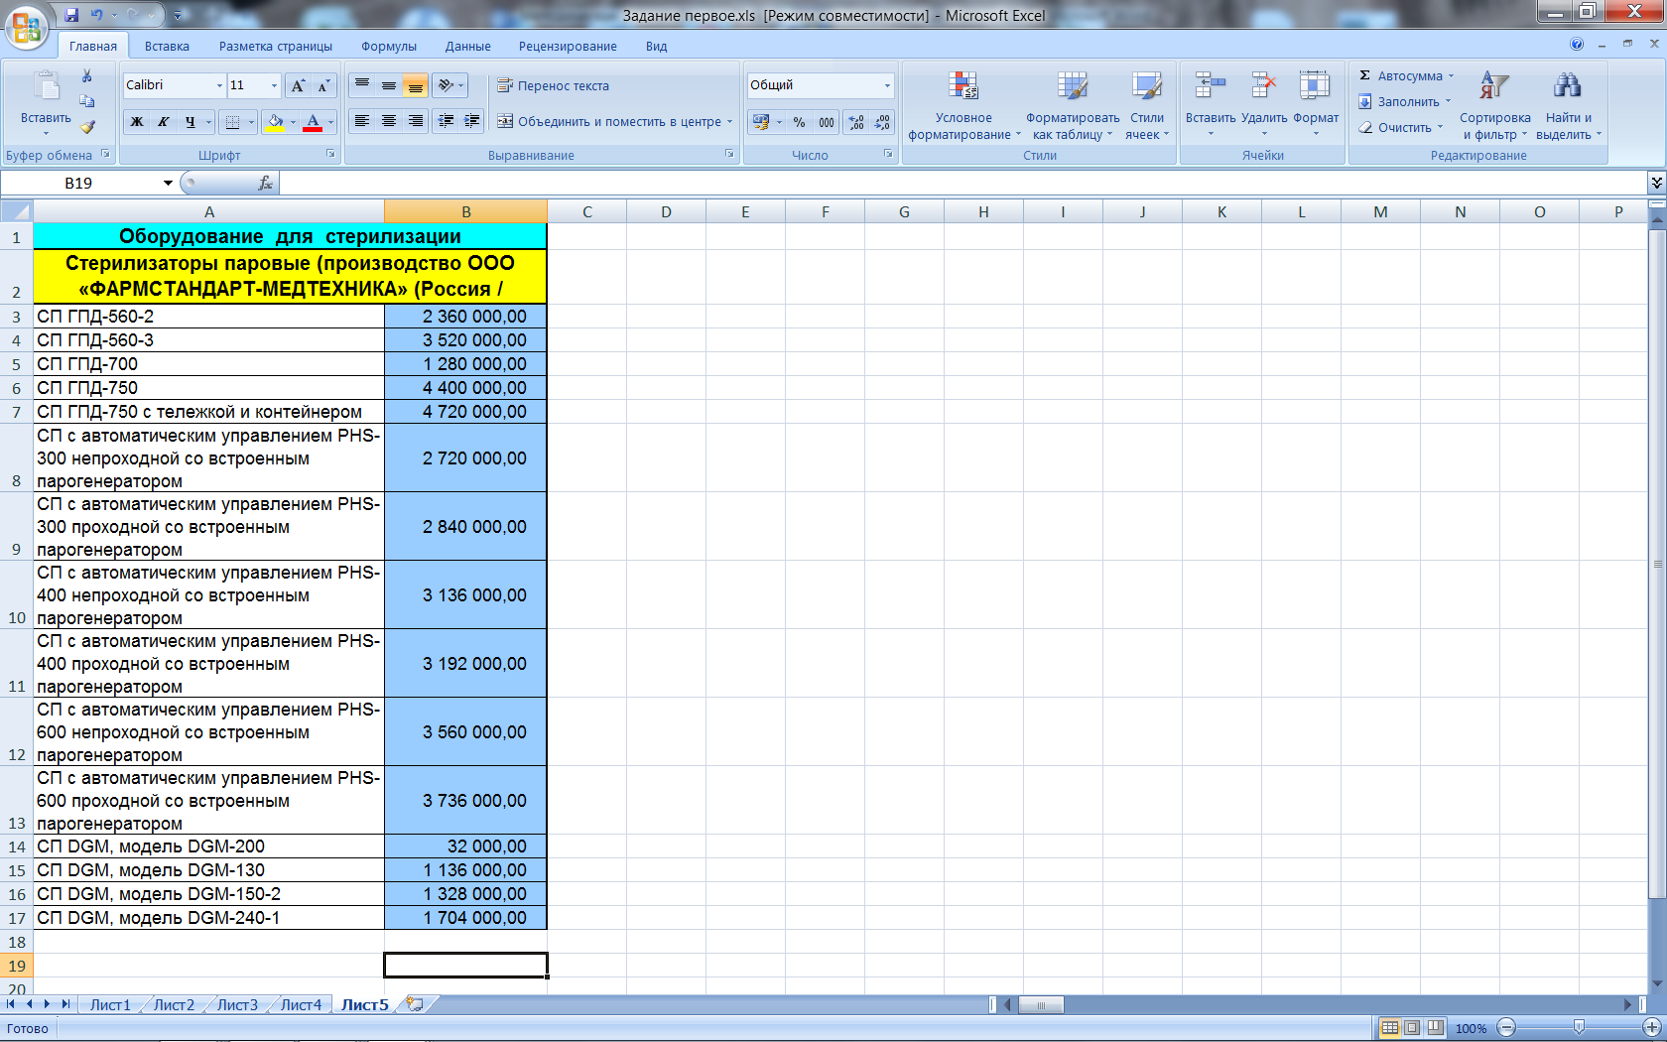Increase font size with large A icon

(x=298, y=86)
